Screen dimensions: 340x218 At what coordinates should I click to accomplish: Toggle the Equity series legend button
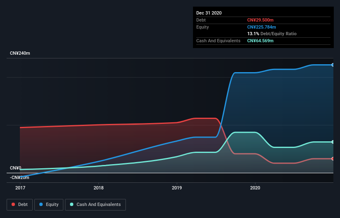(x=49, y=205)
